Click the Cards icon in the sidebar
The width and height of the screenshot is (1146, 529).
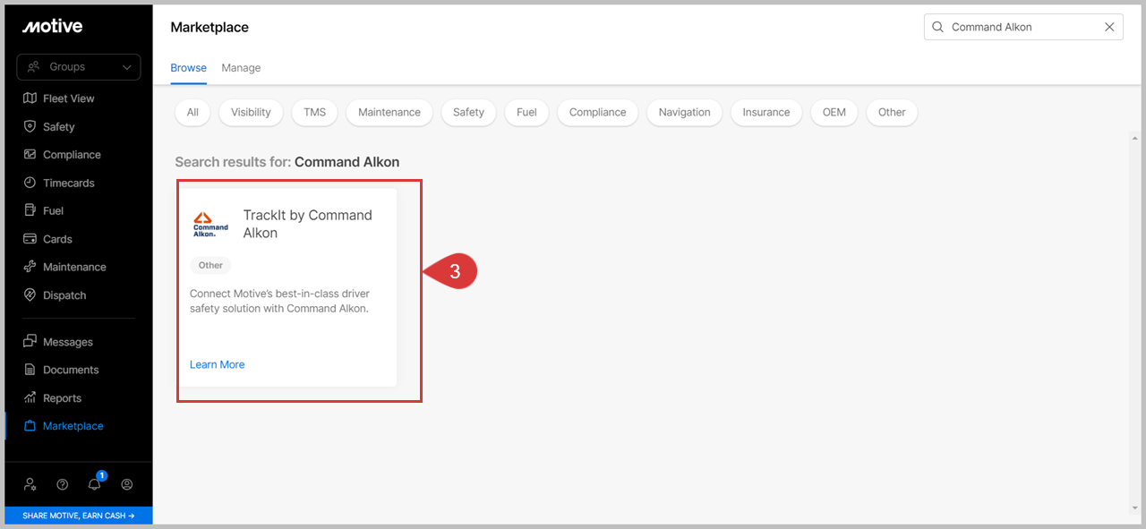(x=30, y=239)
